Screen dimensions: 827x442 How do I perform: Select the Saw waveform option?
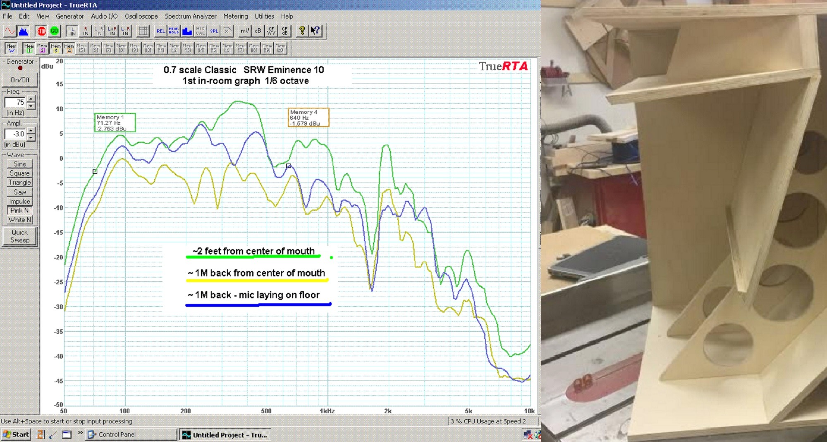tap(19, 192)
